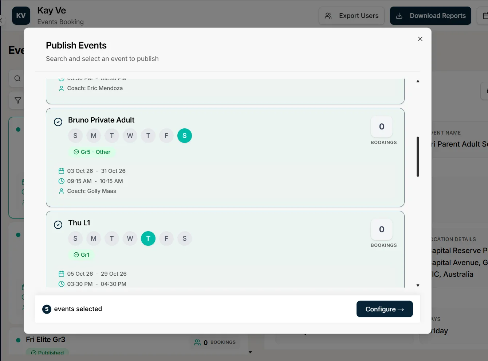The width and height of the screenshot is (488, 361).
Task: Close the Publish Events dialog
Action: (420, 39)
